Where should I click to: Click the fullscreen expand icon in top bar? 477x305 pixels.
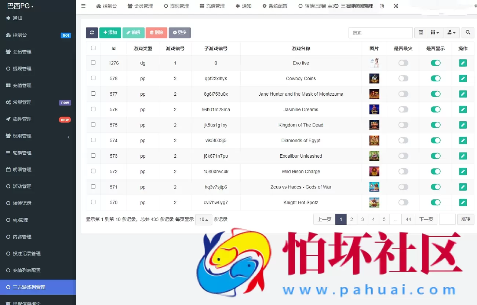(x=396, y=6)
